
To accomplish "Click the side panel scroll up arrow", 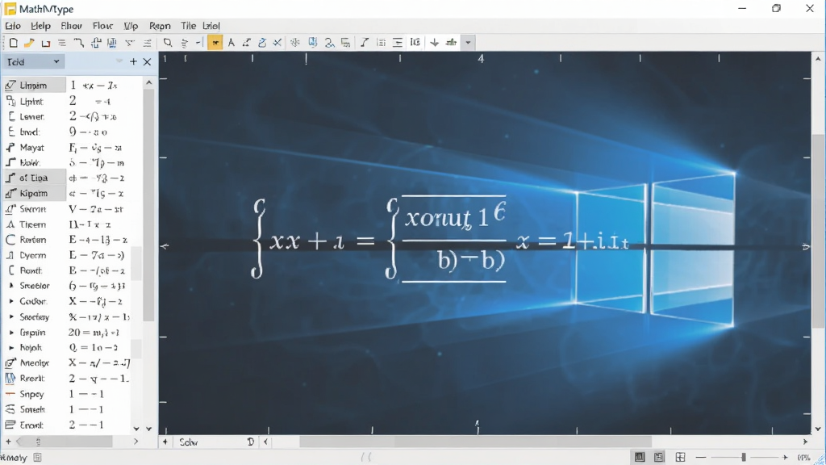I will click(149, 83).
